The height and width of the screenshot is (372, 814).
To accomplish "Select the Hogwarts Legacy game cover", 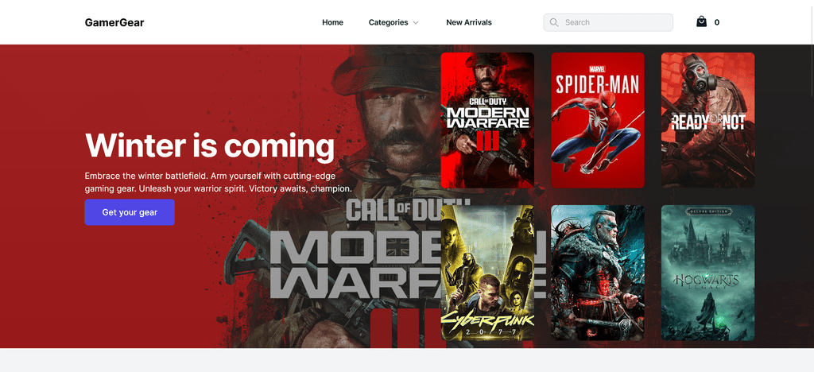I will 707,273.
